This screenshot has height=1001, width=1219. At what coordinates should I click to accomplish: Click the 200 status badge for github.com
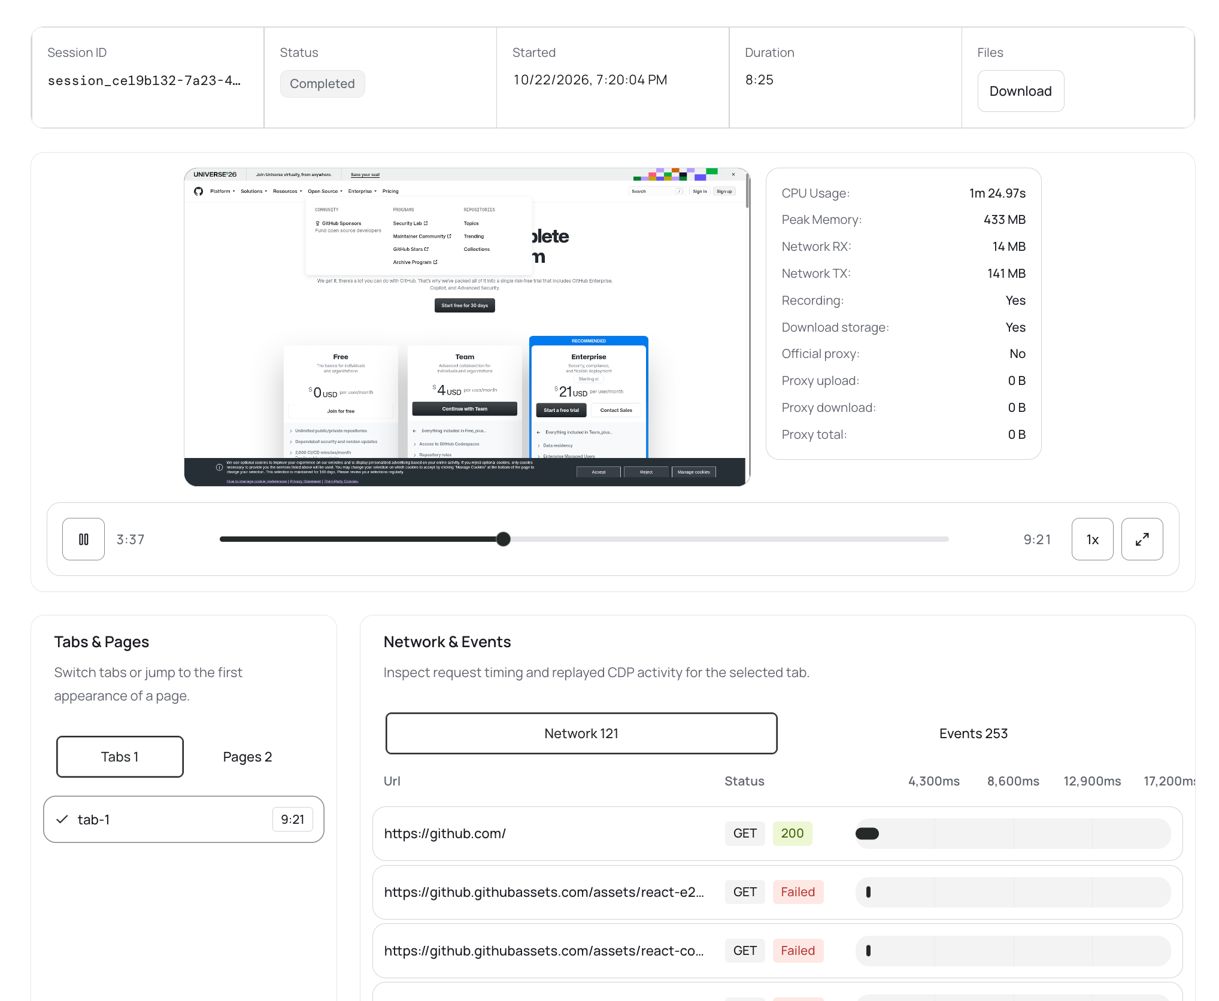coord(792,833)
